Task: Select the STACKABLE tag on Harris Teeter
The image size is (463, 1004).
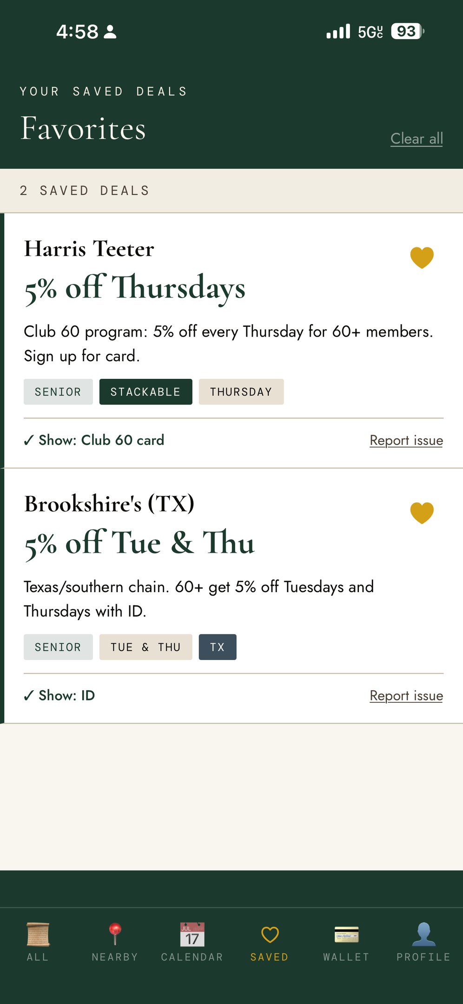Action: 146,392
